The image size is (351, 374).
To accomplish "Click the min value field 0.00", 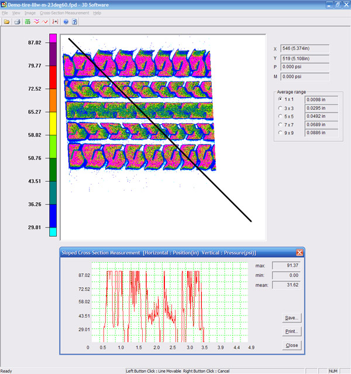I will click(286, 276).
